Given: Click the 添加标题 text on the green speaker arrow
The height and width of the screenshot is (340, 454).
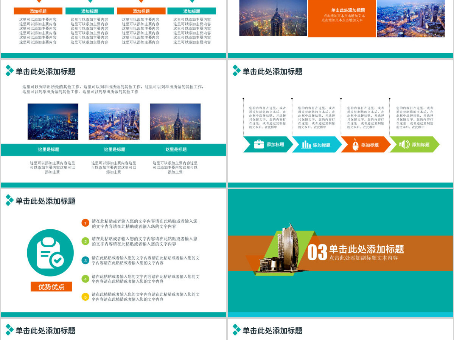Looking at the screenshot, I should tap(421, 145).
